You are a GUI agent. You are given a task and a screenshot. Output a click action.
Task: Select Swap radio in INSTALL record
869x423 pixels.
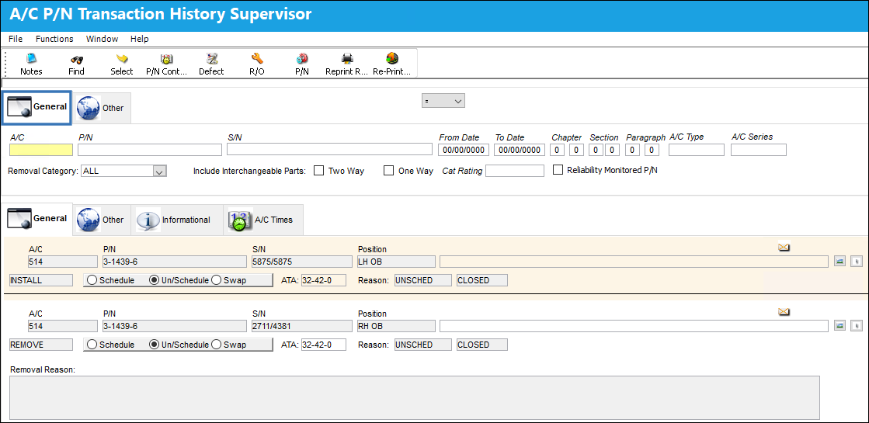tap(217, 280)
